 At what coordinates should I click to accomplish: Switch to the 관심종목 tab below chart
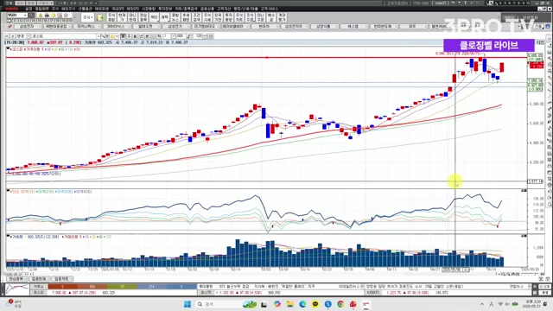16,278
